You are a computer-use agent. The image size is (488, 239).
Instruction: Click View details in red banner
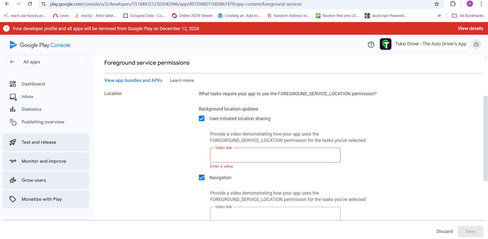click(470, 28)
